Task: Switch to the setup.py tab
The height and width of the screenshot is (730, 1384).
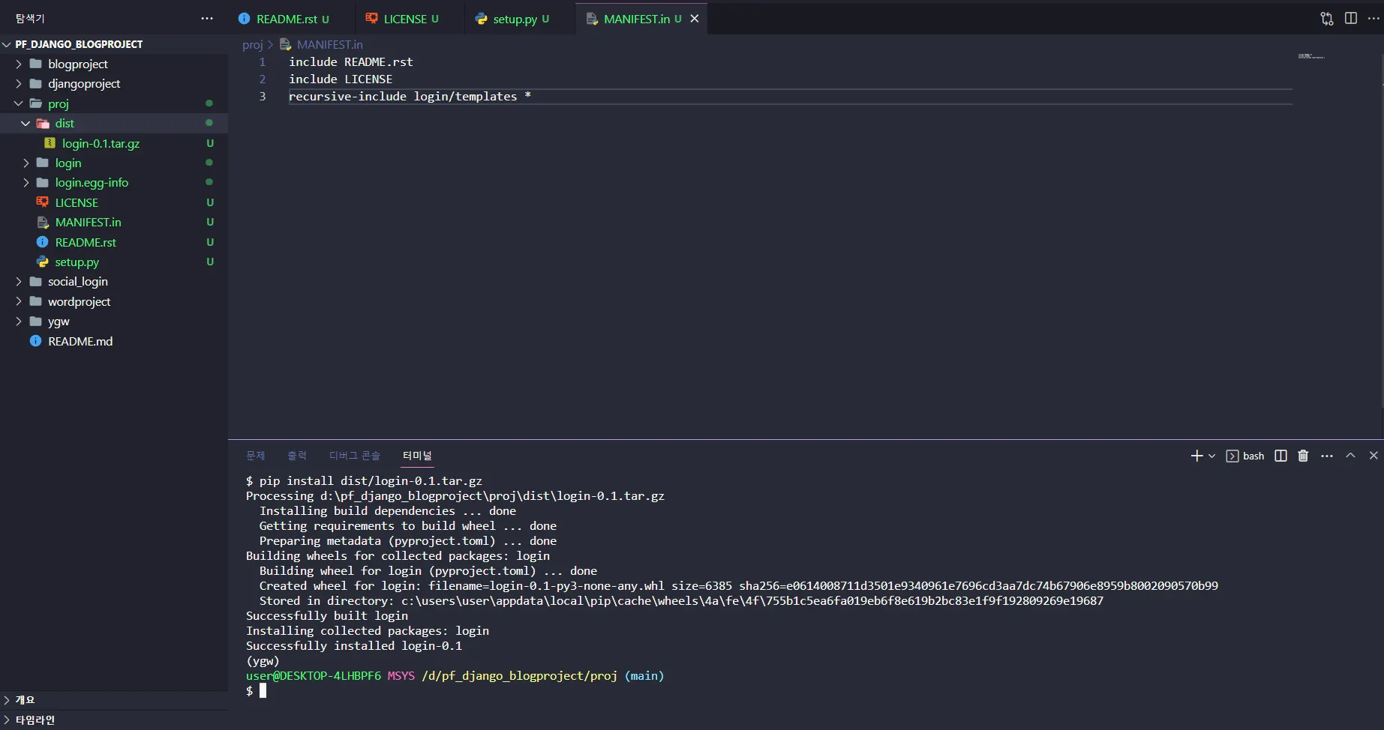Action: coord(515,19)
